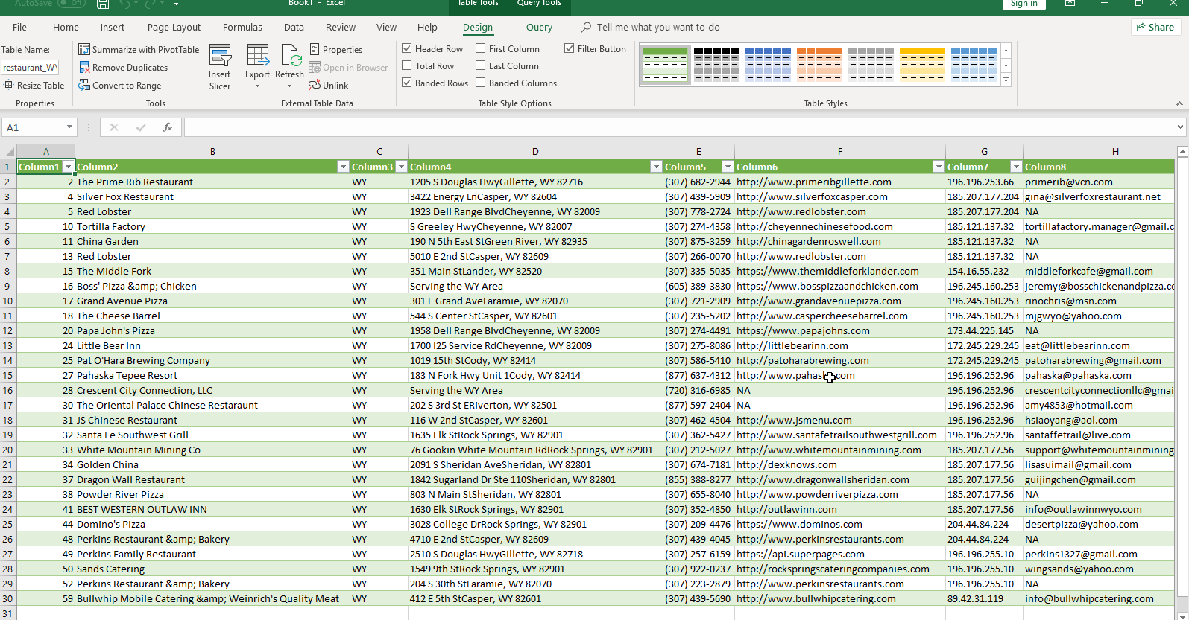1189x620 pixels.
Task: Undo the last action
Action: click(x=124, y=4)
